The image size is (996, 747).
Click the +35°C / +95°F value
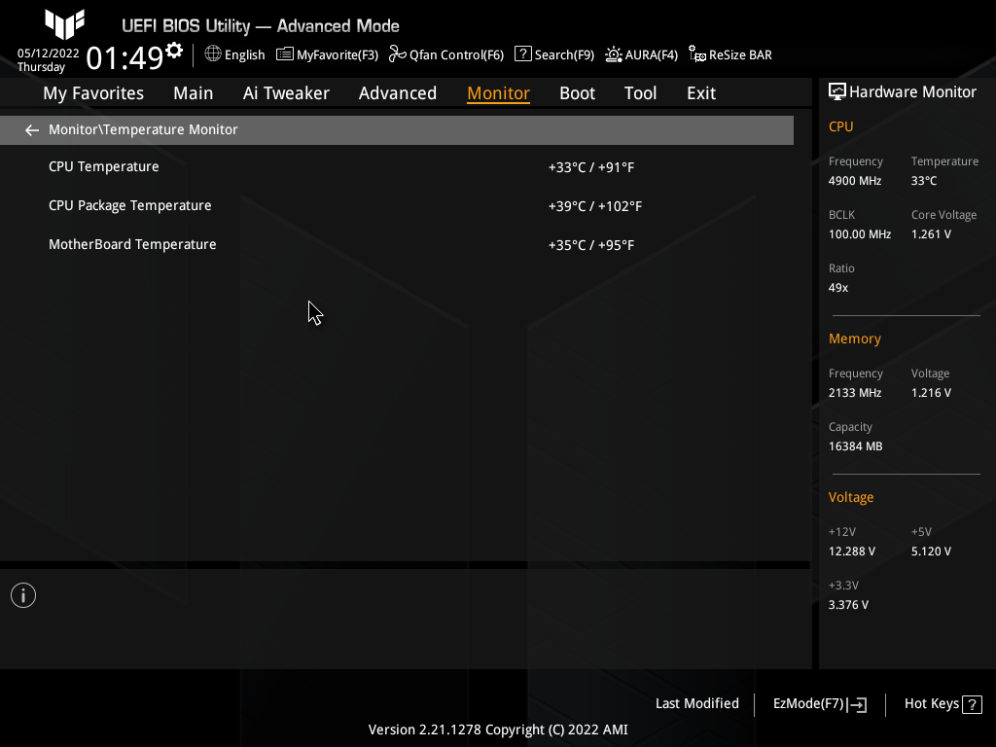click(591, 245)
